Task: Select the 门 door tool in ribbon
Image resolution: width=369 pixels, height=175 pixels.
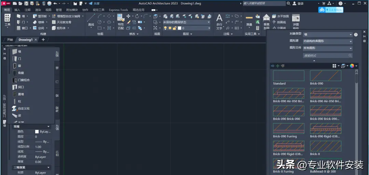Action: click(21, 22)
